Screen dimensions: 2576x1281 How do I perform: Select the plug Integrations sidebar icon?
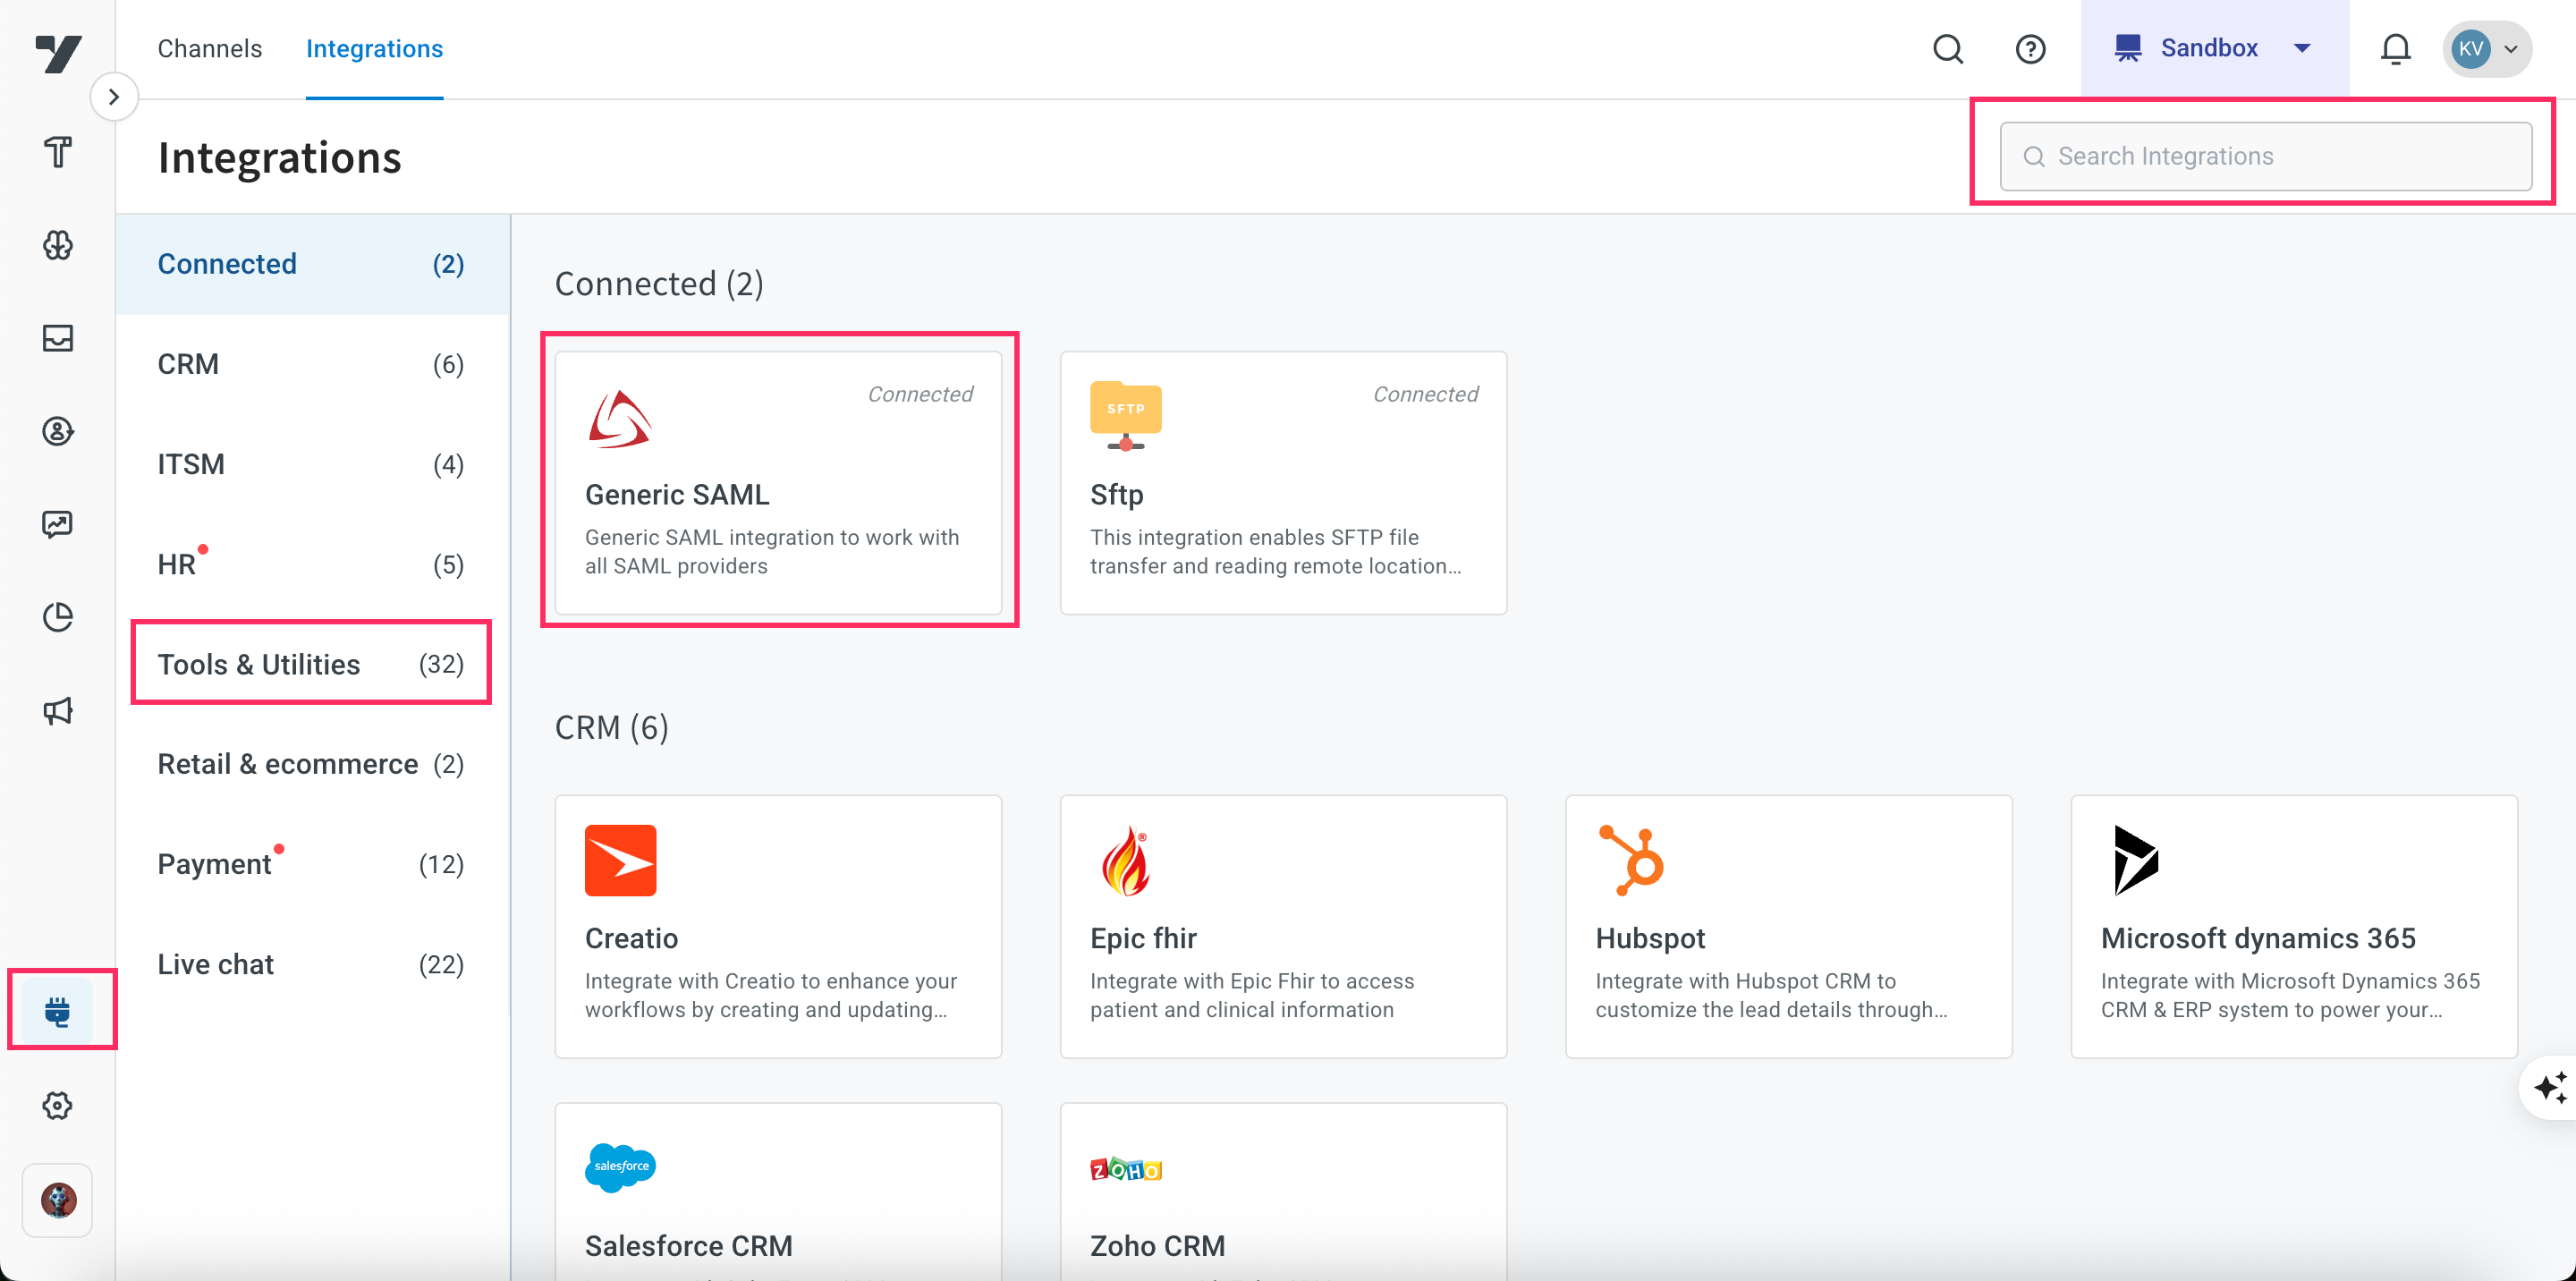[x=58, y=1011]
